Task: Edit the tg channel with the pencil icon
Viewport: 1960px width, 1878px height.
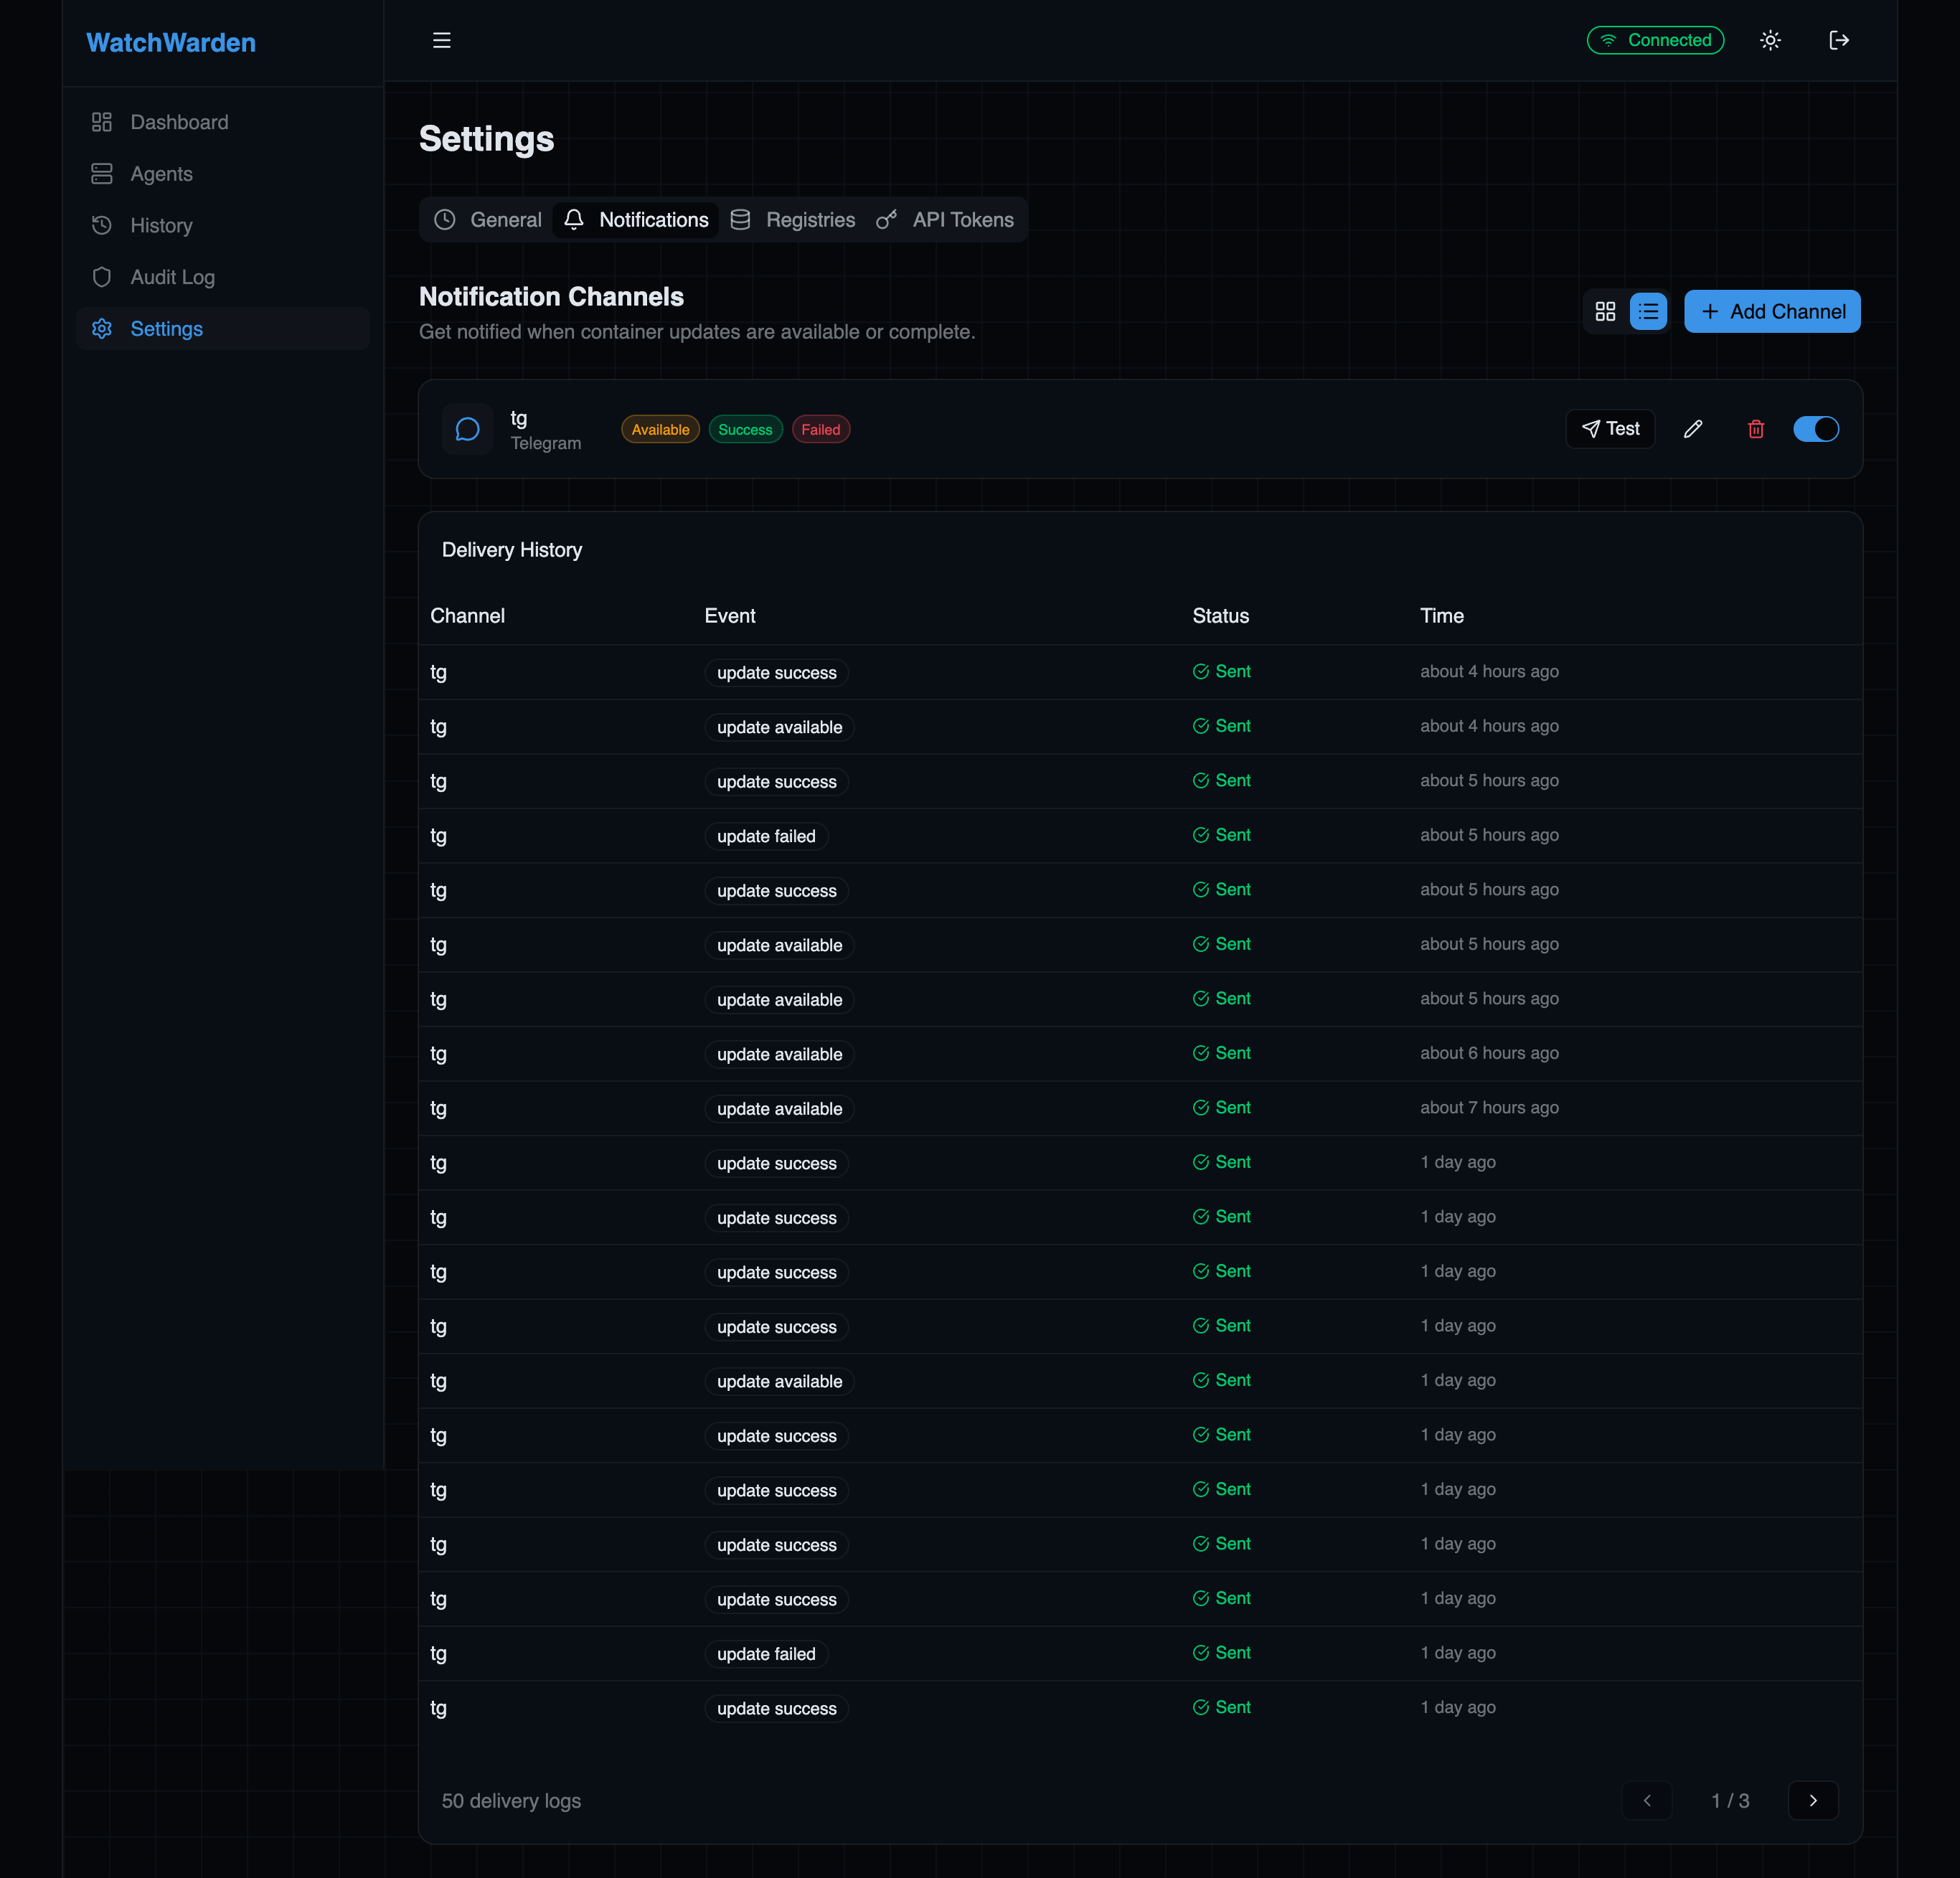Action: point(1694,429)
